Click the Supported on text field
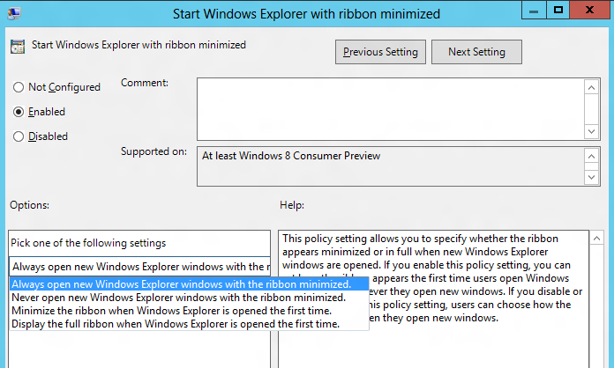Image resolution: width=614 pixels, height=368 pixels. 388,166
